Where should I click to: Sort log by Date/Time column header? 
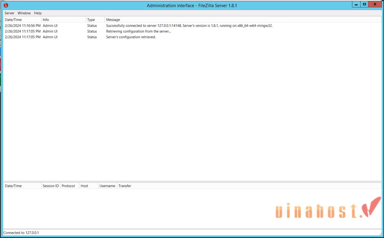tap(22, 20)
